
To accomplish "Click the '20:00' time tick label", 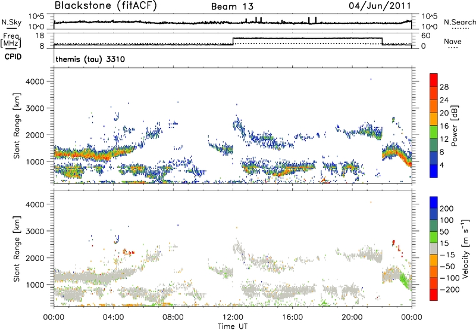I will click(x=352, y=317).
